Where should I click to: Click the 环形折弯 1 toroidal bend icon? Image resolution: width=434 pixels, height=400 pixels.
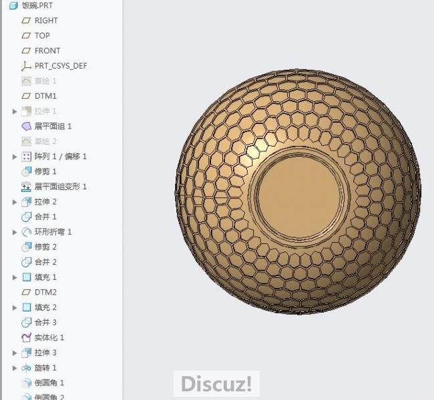tap(26, 232)
